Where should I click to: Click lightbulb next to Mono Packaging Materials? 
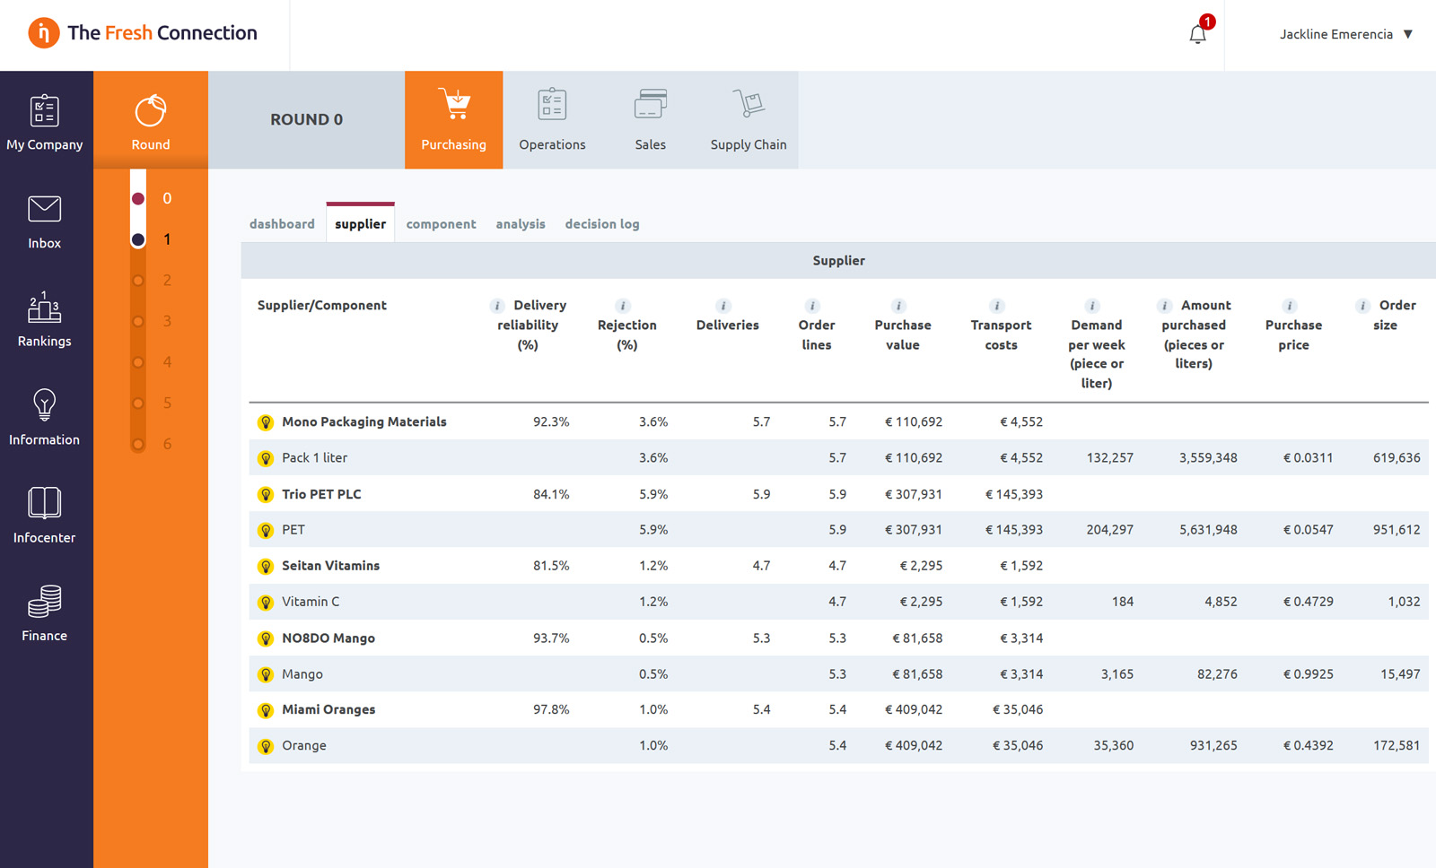click(x=266, y=422)
